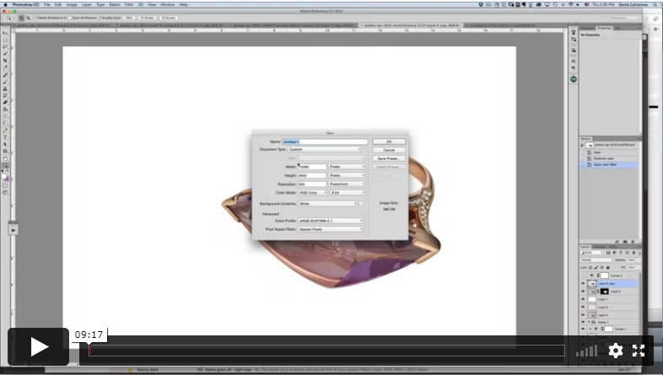Click the Zoom Out mode icon in options bar
This screenshot has height=375, width=663.
29,19
